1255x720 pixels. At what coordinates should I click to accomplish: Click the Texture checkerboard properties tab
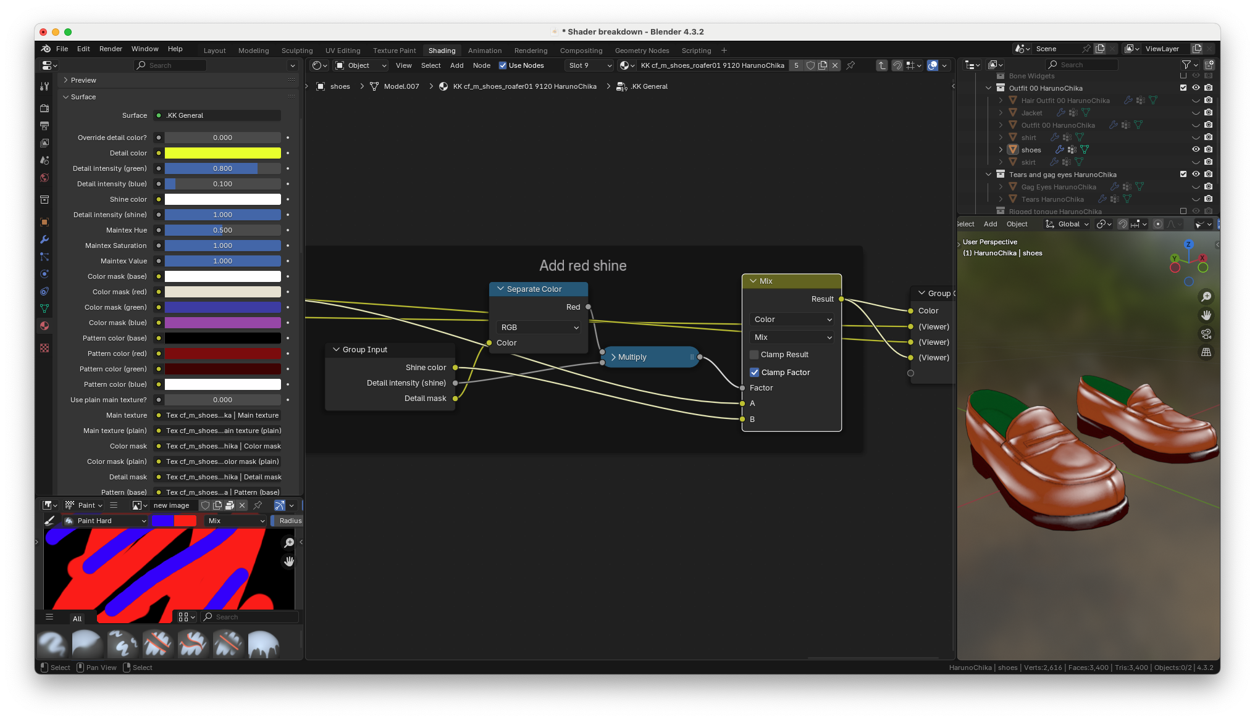point(44,348)
